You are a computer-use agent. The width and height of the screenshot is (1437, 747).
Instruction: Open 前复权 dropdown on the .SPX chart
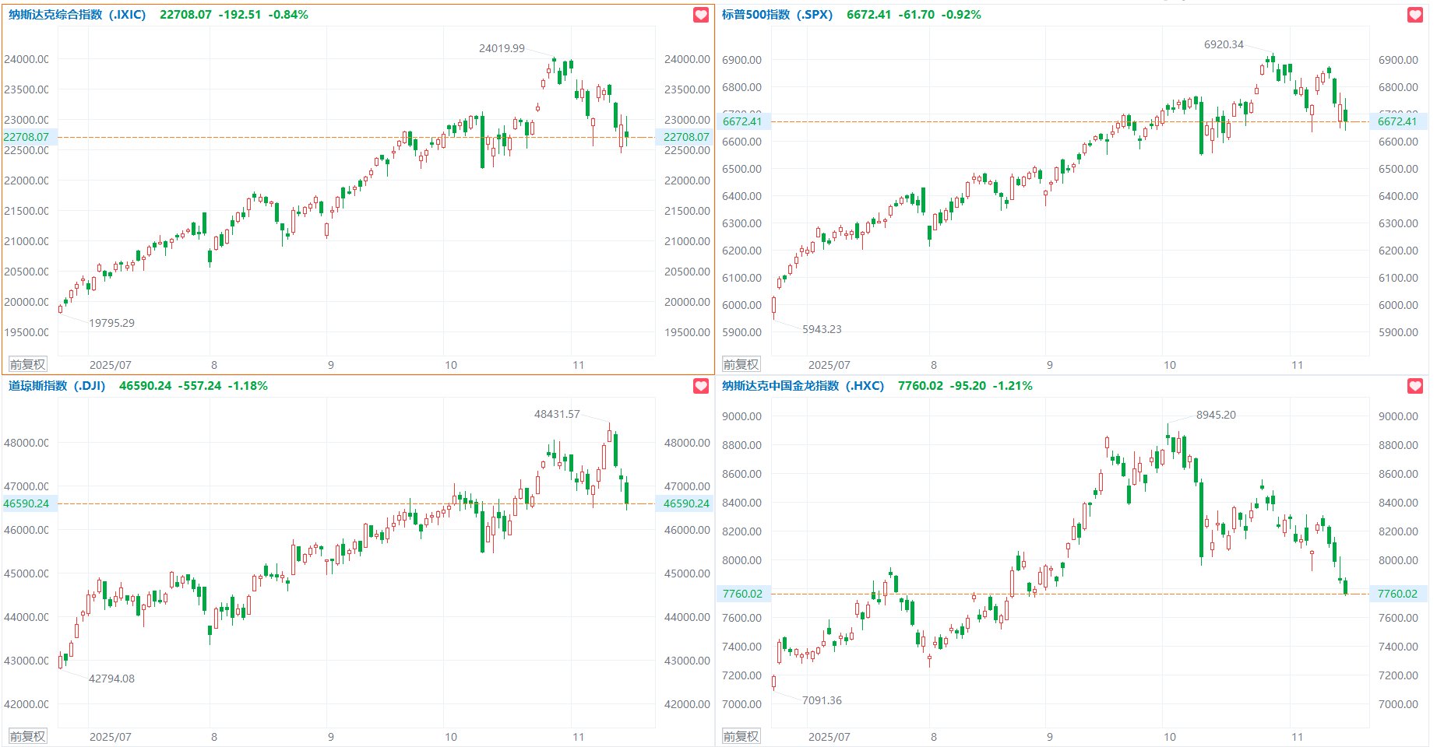pyautogui.click(x=741, y=364)
